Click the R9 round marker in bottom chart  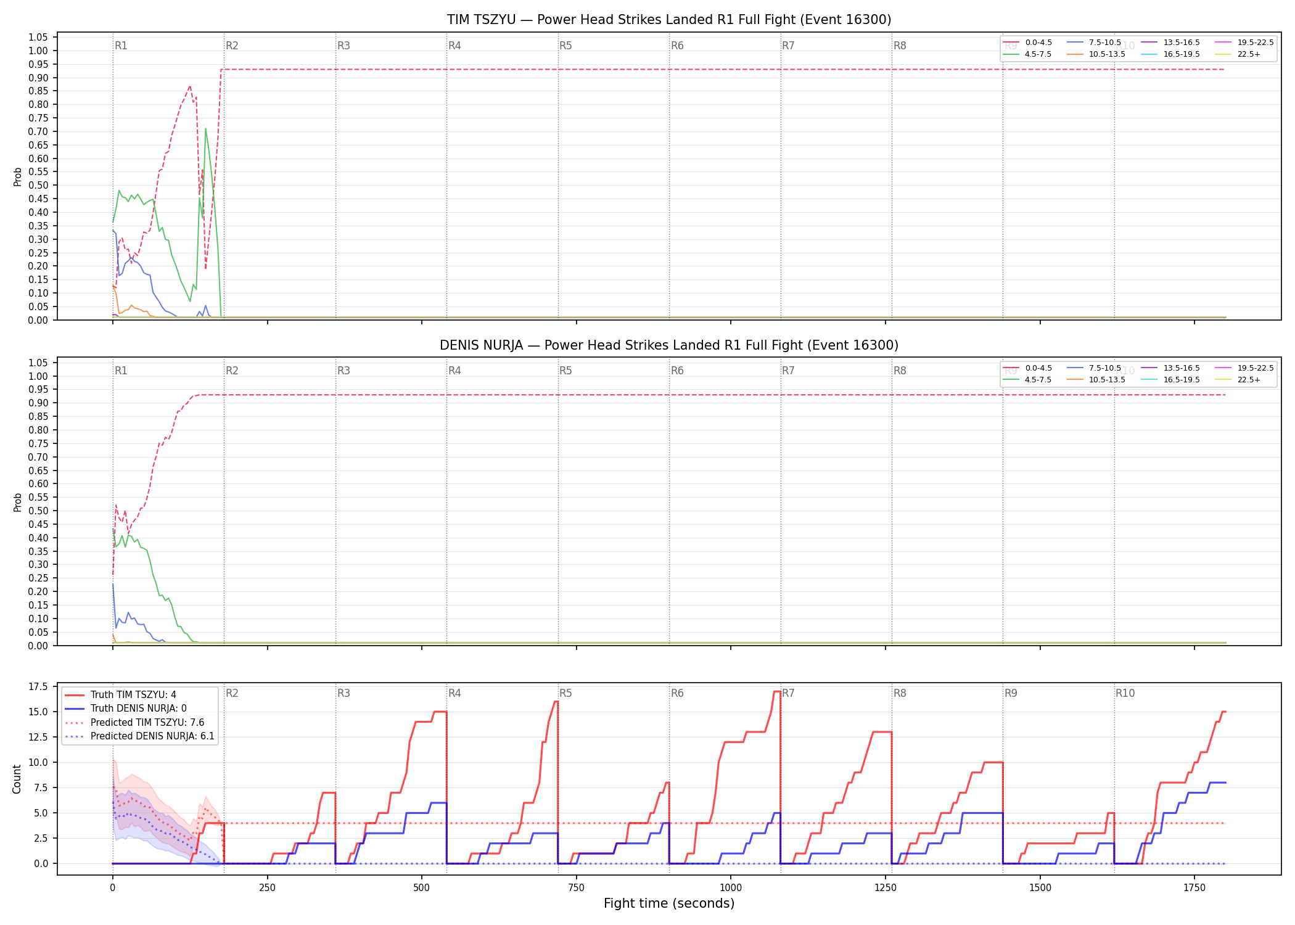pyautogui.click(x=1011, y=693)
